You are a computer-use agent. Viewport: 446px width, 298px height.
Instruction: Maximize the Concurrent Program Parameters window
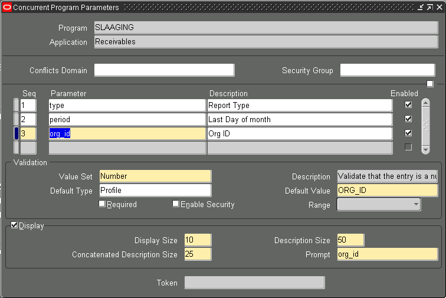tap(429, 8)
